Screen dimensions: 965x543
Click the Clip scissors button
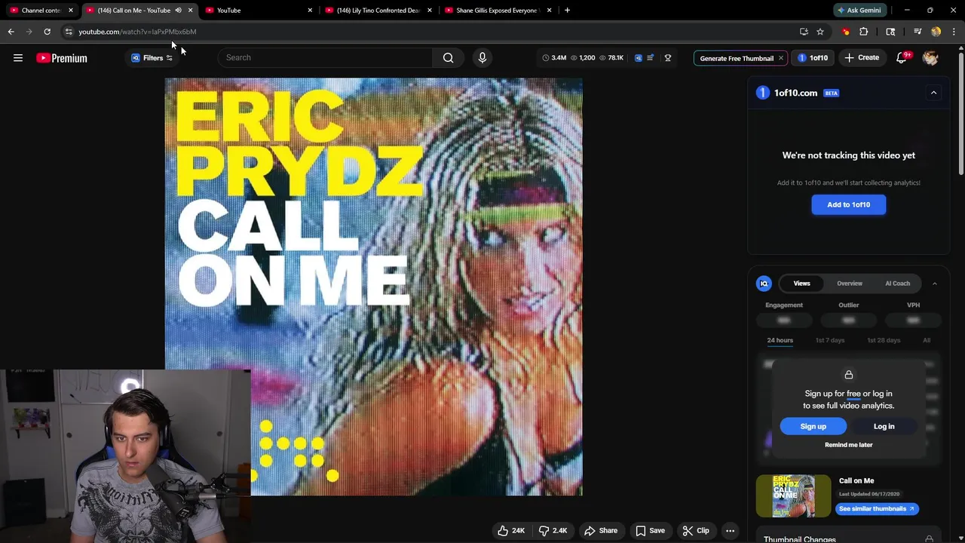(696, 531)
